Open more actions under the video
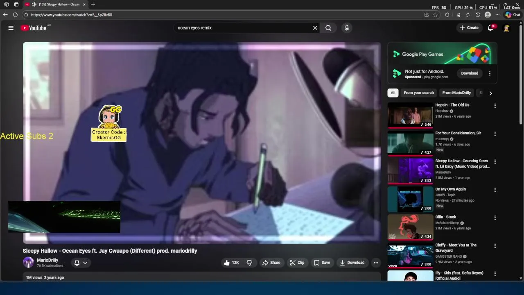This screenshot has width=524, height=295. click(x=376, y=263)
